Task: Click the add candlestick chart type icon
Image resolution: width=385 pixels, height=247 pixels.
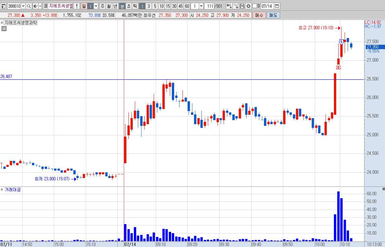Action: (x=229, y=6)
